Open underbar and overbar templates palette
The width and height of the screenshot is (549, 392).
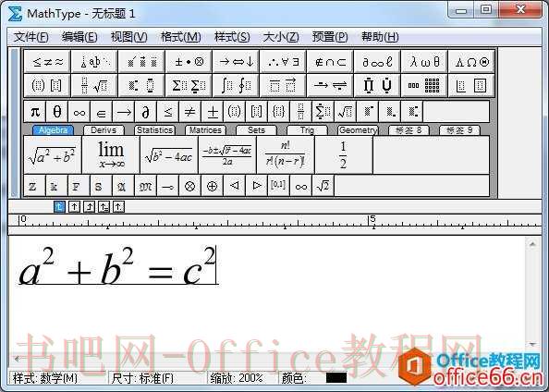[283, 85]
